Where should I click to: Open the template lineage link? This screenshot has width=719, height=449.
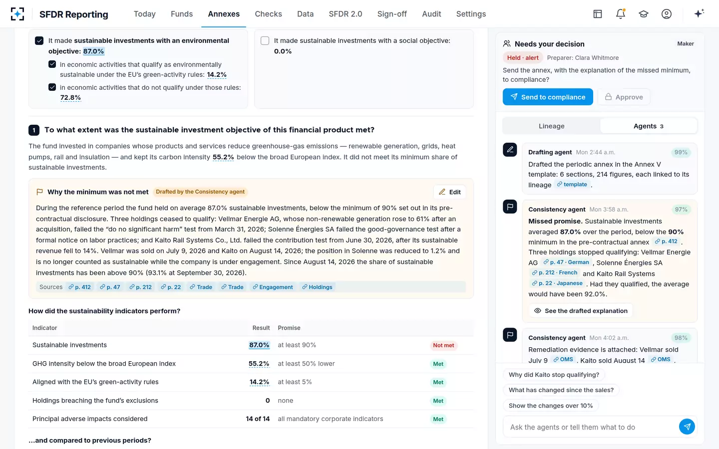pyautogui.click(x=572, y=185)
